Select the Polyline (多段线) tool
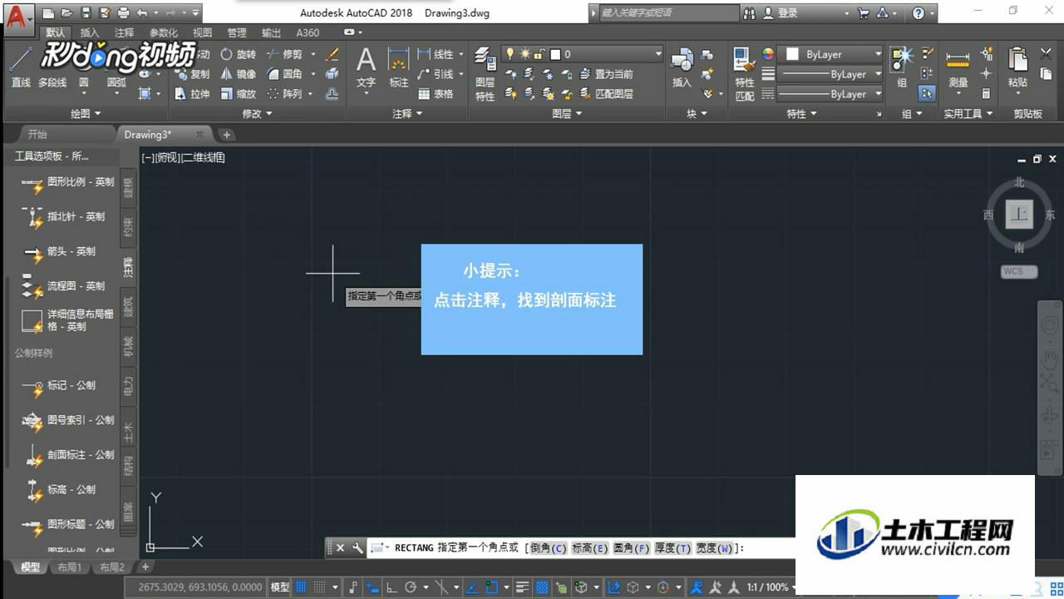Screen dimensions: 1064x599 coord(52,82)
